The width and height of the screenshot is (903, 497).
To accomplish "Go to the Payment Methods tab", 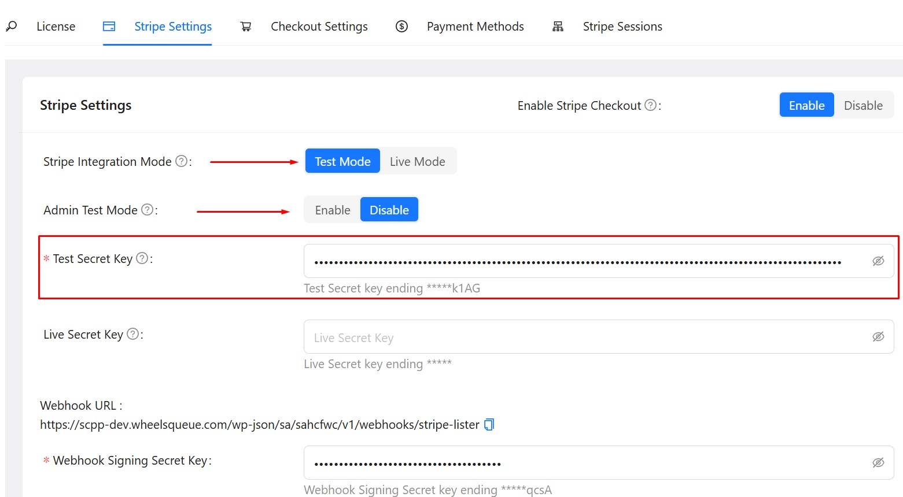I will tap(475, 27).
